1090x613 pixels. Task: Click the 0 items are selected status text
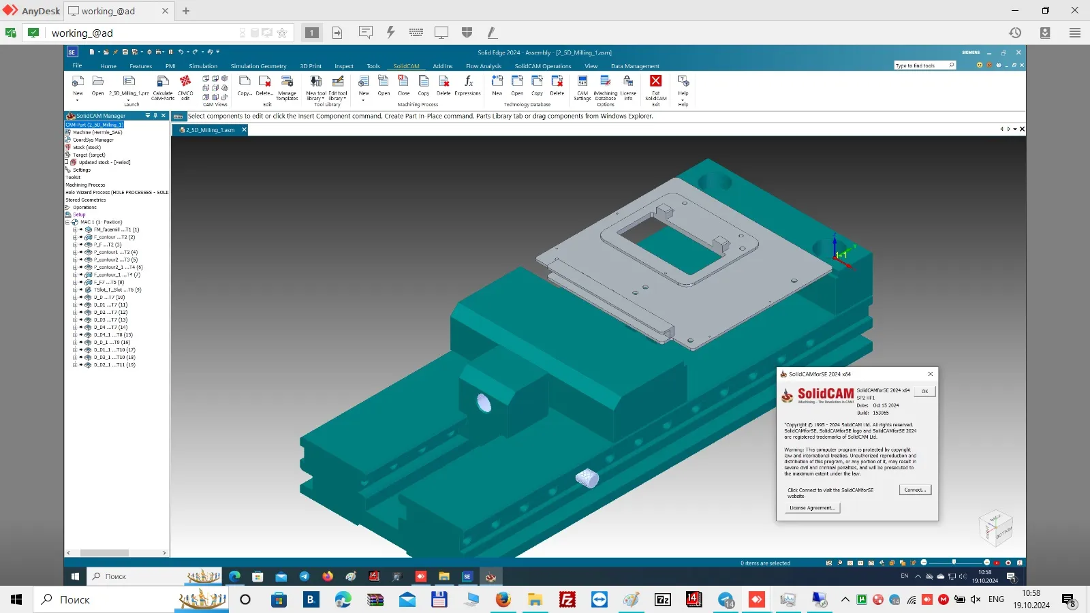click(765, 563)
